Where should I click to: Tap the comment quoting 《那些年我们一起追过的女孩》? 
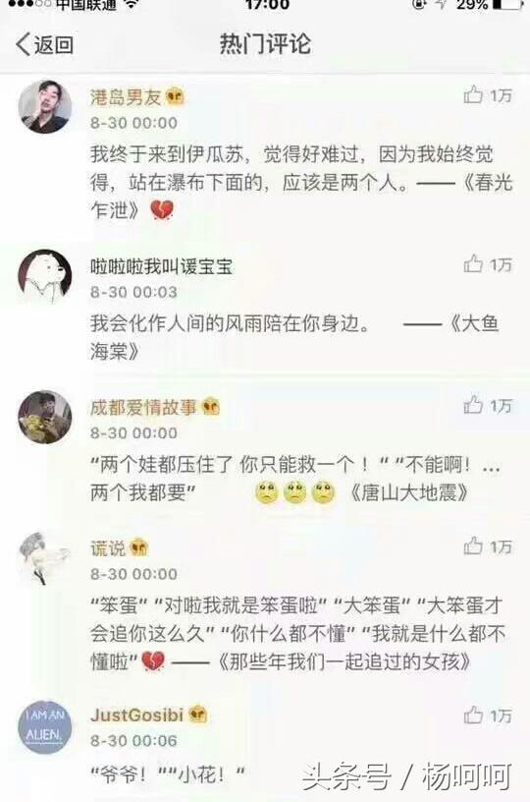point(297,634)
